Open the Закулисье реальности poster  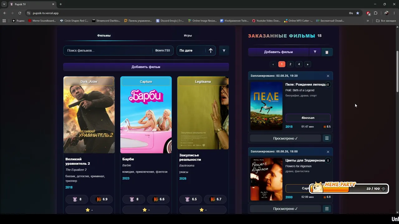click(203, 113)
